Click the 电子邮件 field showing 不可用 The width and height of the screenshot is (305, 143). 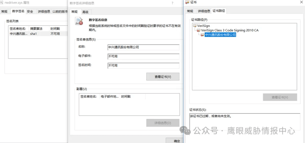[143, 57]
